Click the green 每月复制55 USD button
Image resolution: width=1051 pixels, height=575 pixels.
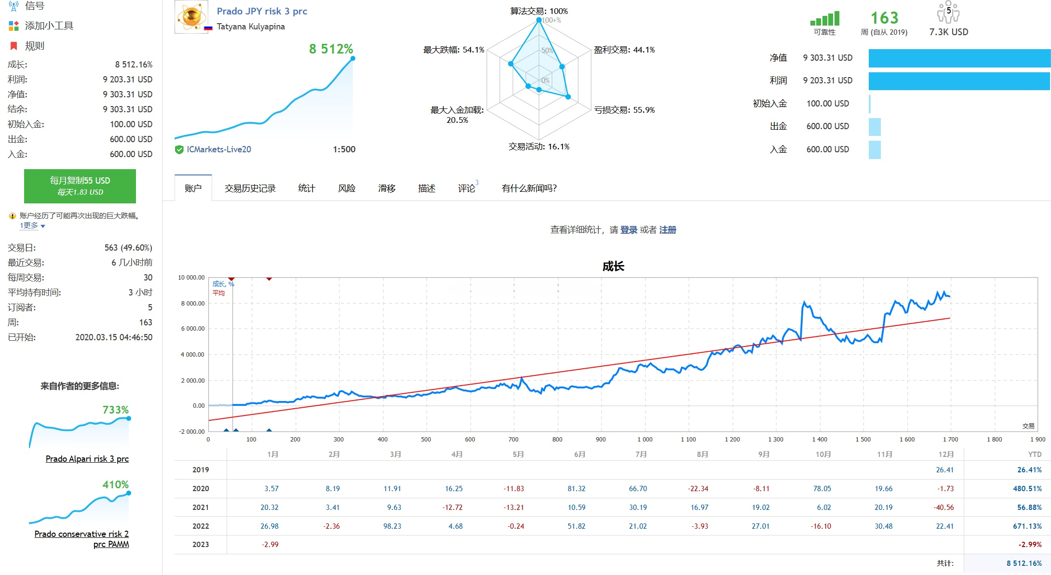80,186
